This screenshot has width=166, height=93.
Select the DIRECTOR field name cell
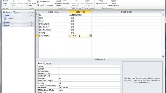pyautogui.click(x=54, y=24)
